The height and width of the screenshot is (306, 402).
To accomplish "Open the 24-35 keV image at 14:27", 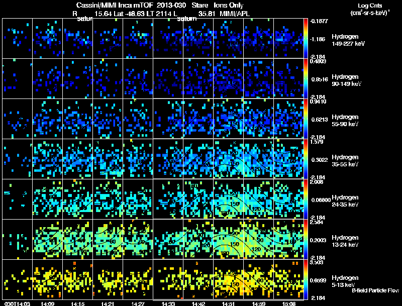I will coord(138,199).
